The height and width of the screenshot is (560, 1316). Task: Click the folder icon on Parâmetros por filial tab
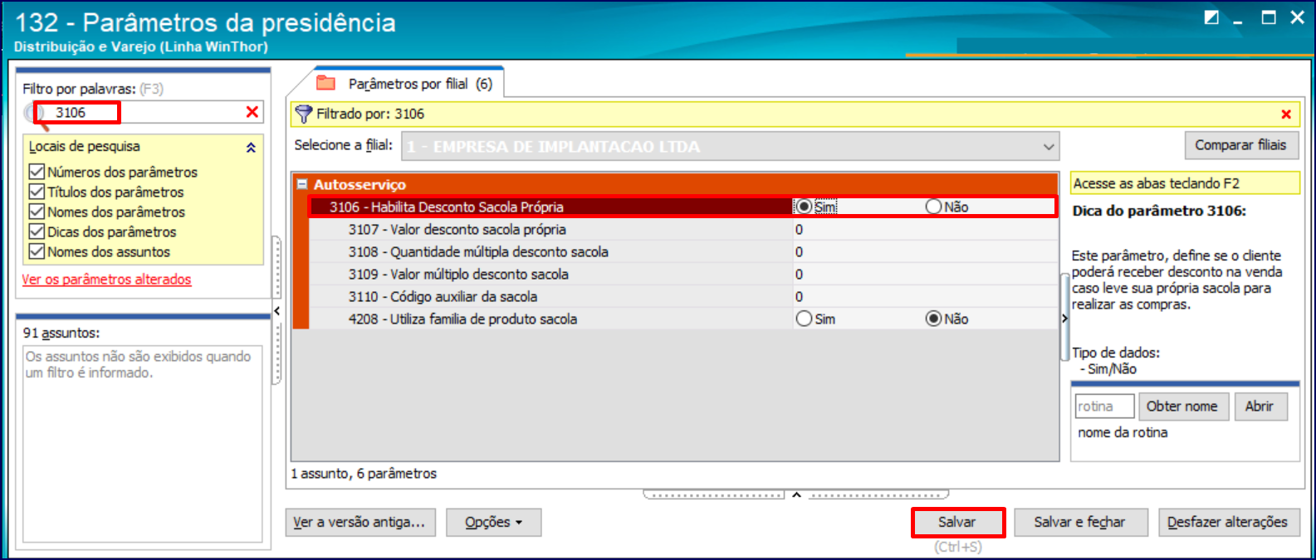[x=326, y=83]
